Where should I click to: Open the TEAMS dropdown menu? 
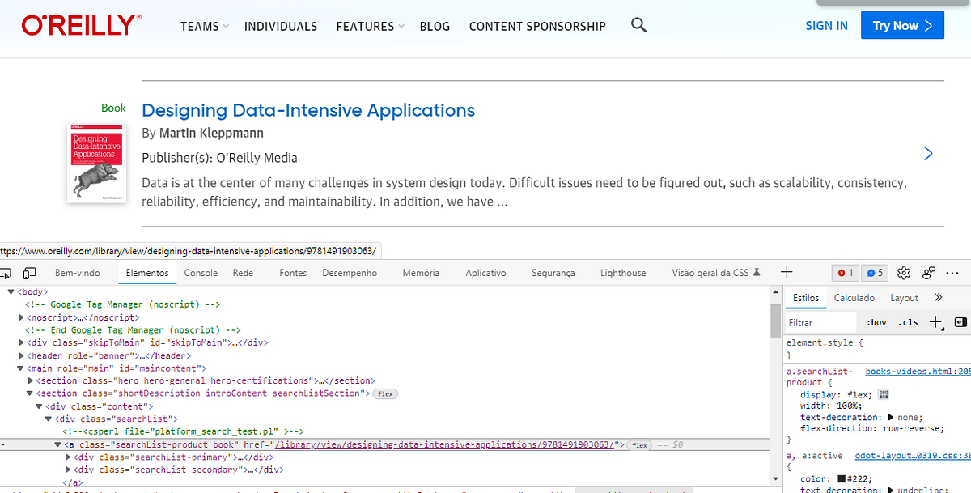tap(204, 26)
